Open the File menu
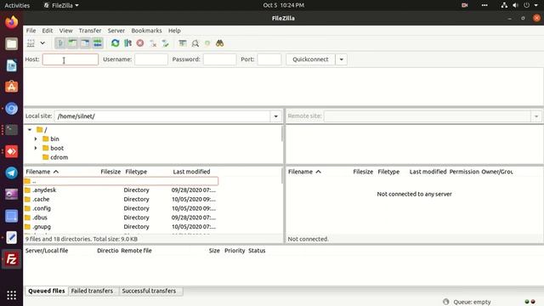This screenshot has width=544, height=306. [31, 31]
